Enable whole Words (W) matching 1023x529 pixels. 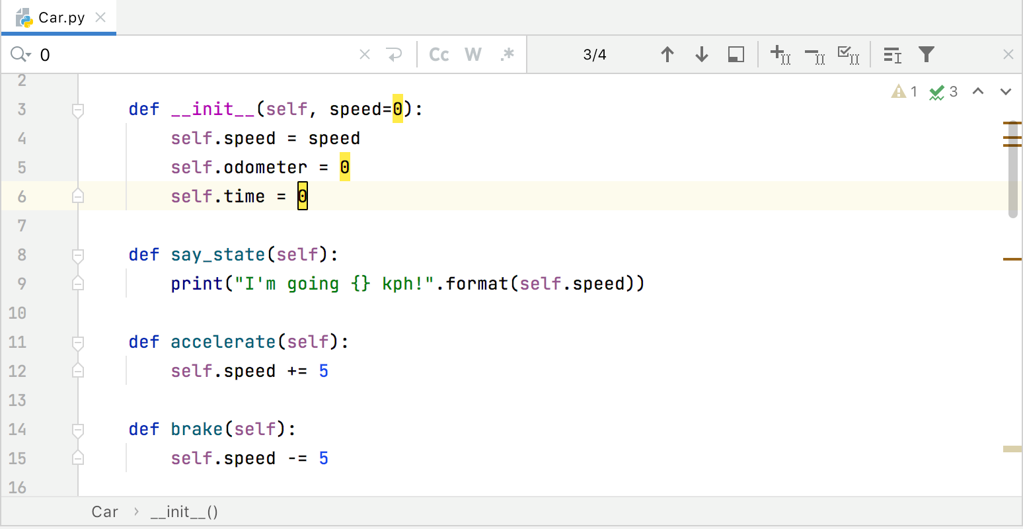pos(473,54)
